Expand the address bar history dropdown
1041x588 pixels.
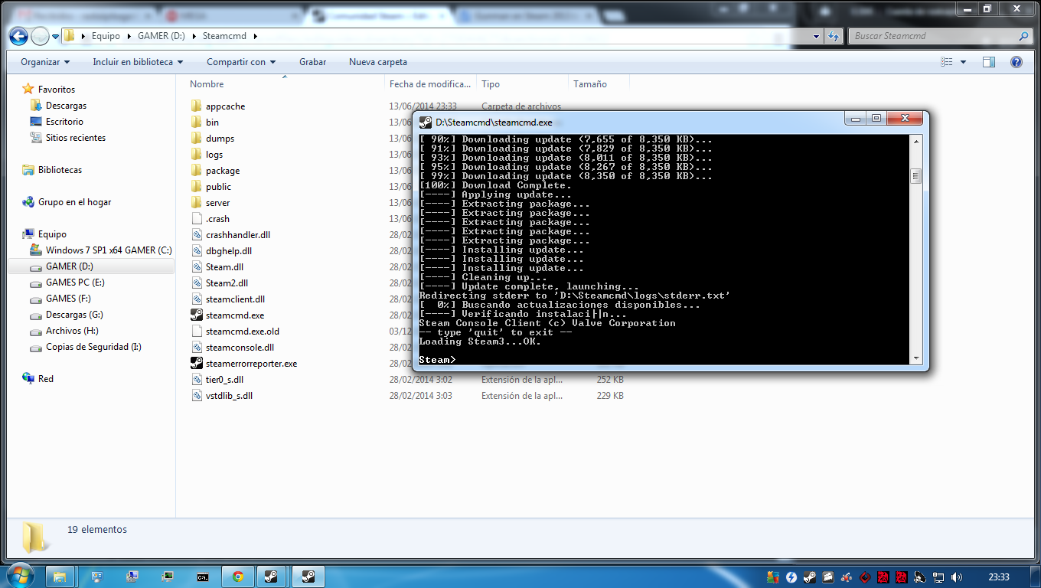[817, 36]
